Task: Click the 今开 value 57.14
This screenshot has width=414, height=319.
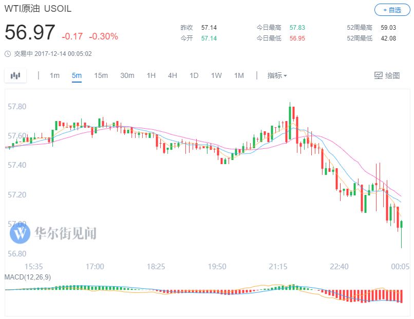Action: point(209,38)
